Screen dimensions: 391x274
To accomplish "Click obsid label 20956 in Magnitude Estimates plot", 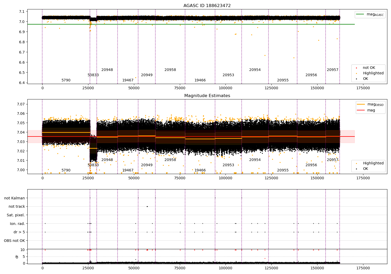I will pos(311,165).
